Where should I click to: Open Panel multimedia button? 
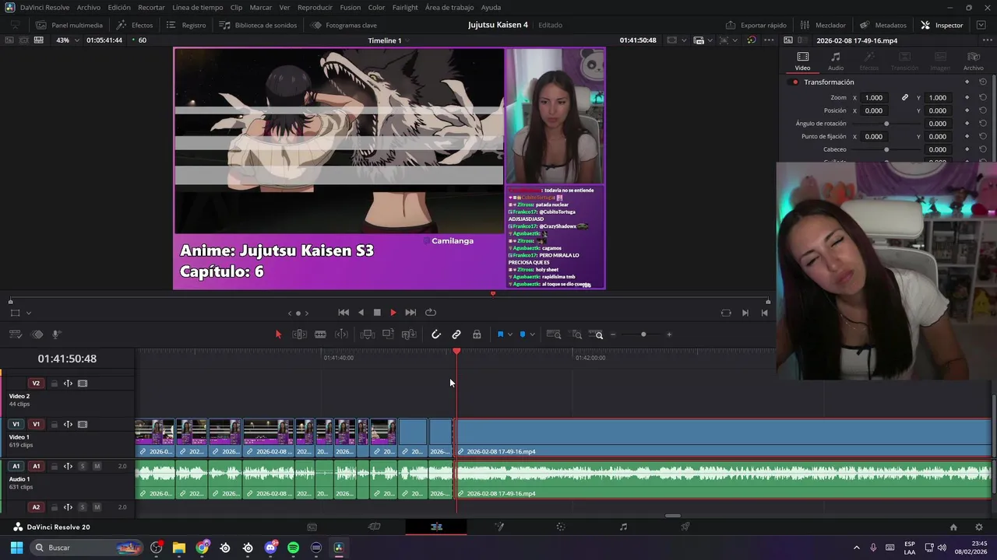[69, 25]
